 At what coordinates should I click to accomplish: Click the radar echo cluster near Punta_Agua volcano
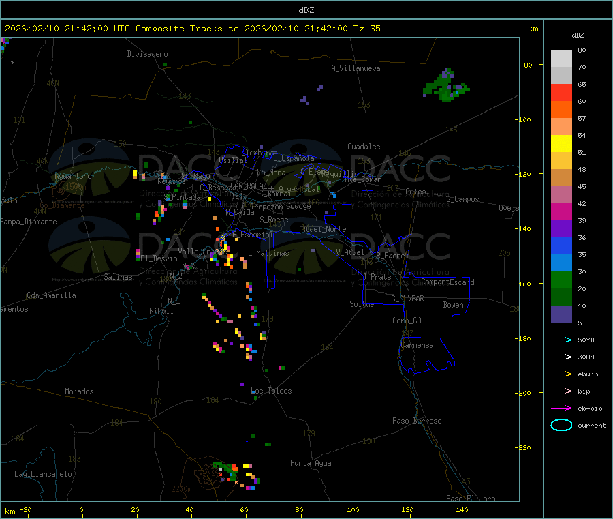point(236,476)
